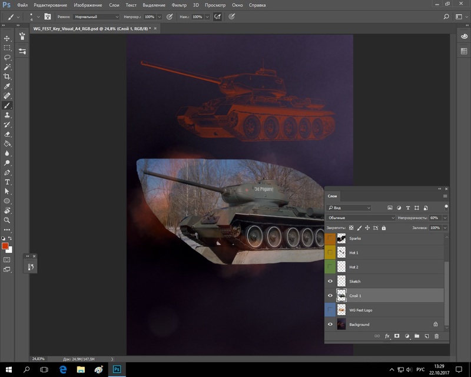Create new adjustment layer

point(407,336)
